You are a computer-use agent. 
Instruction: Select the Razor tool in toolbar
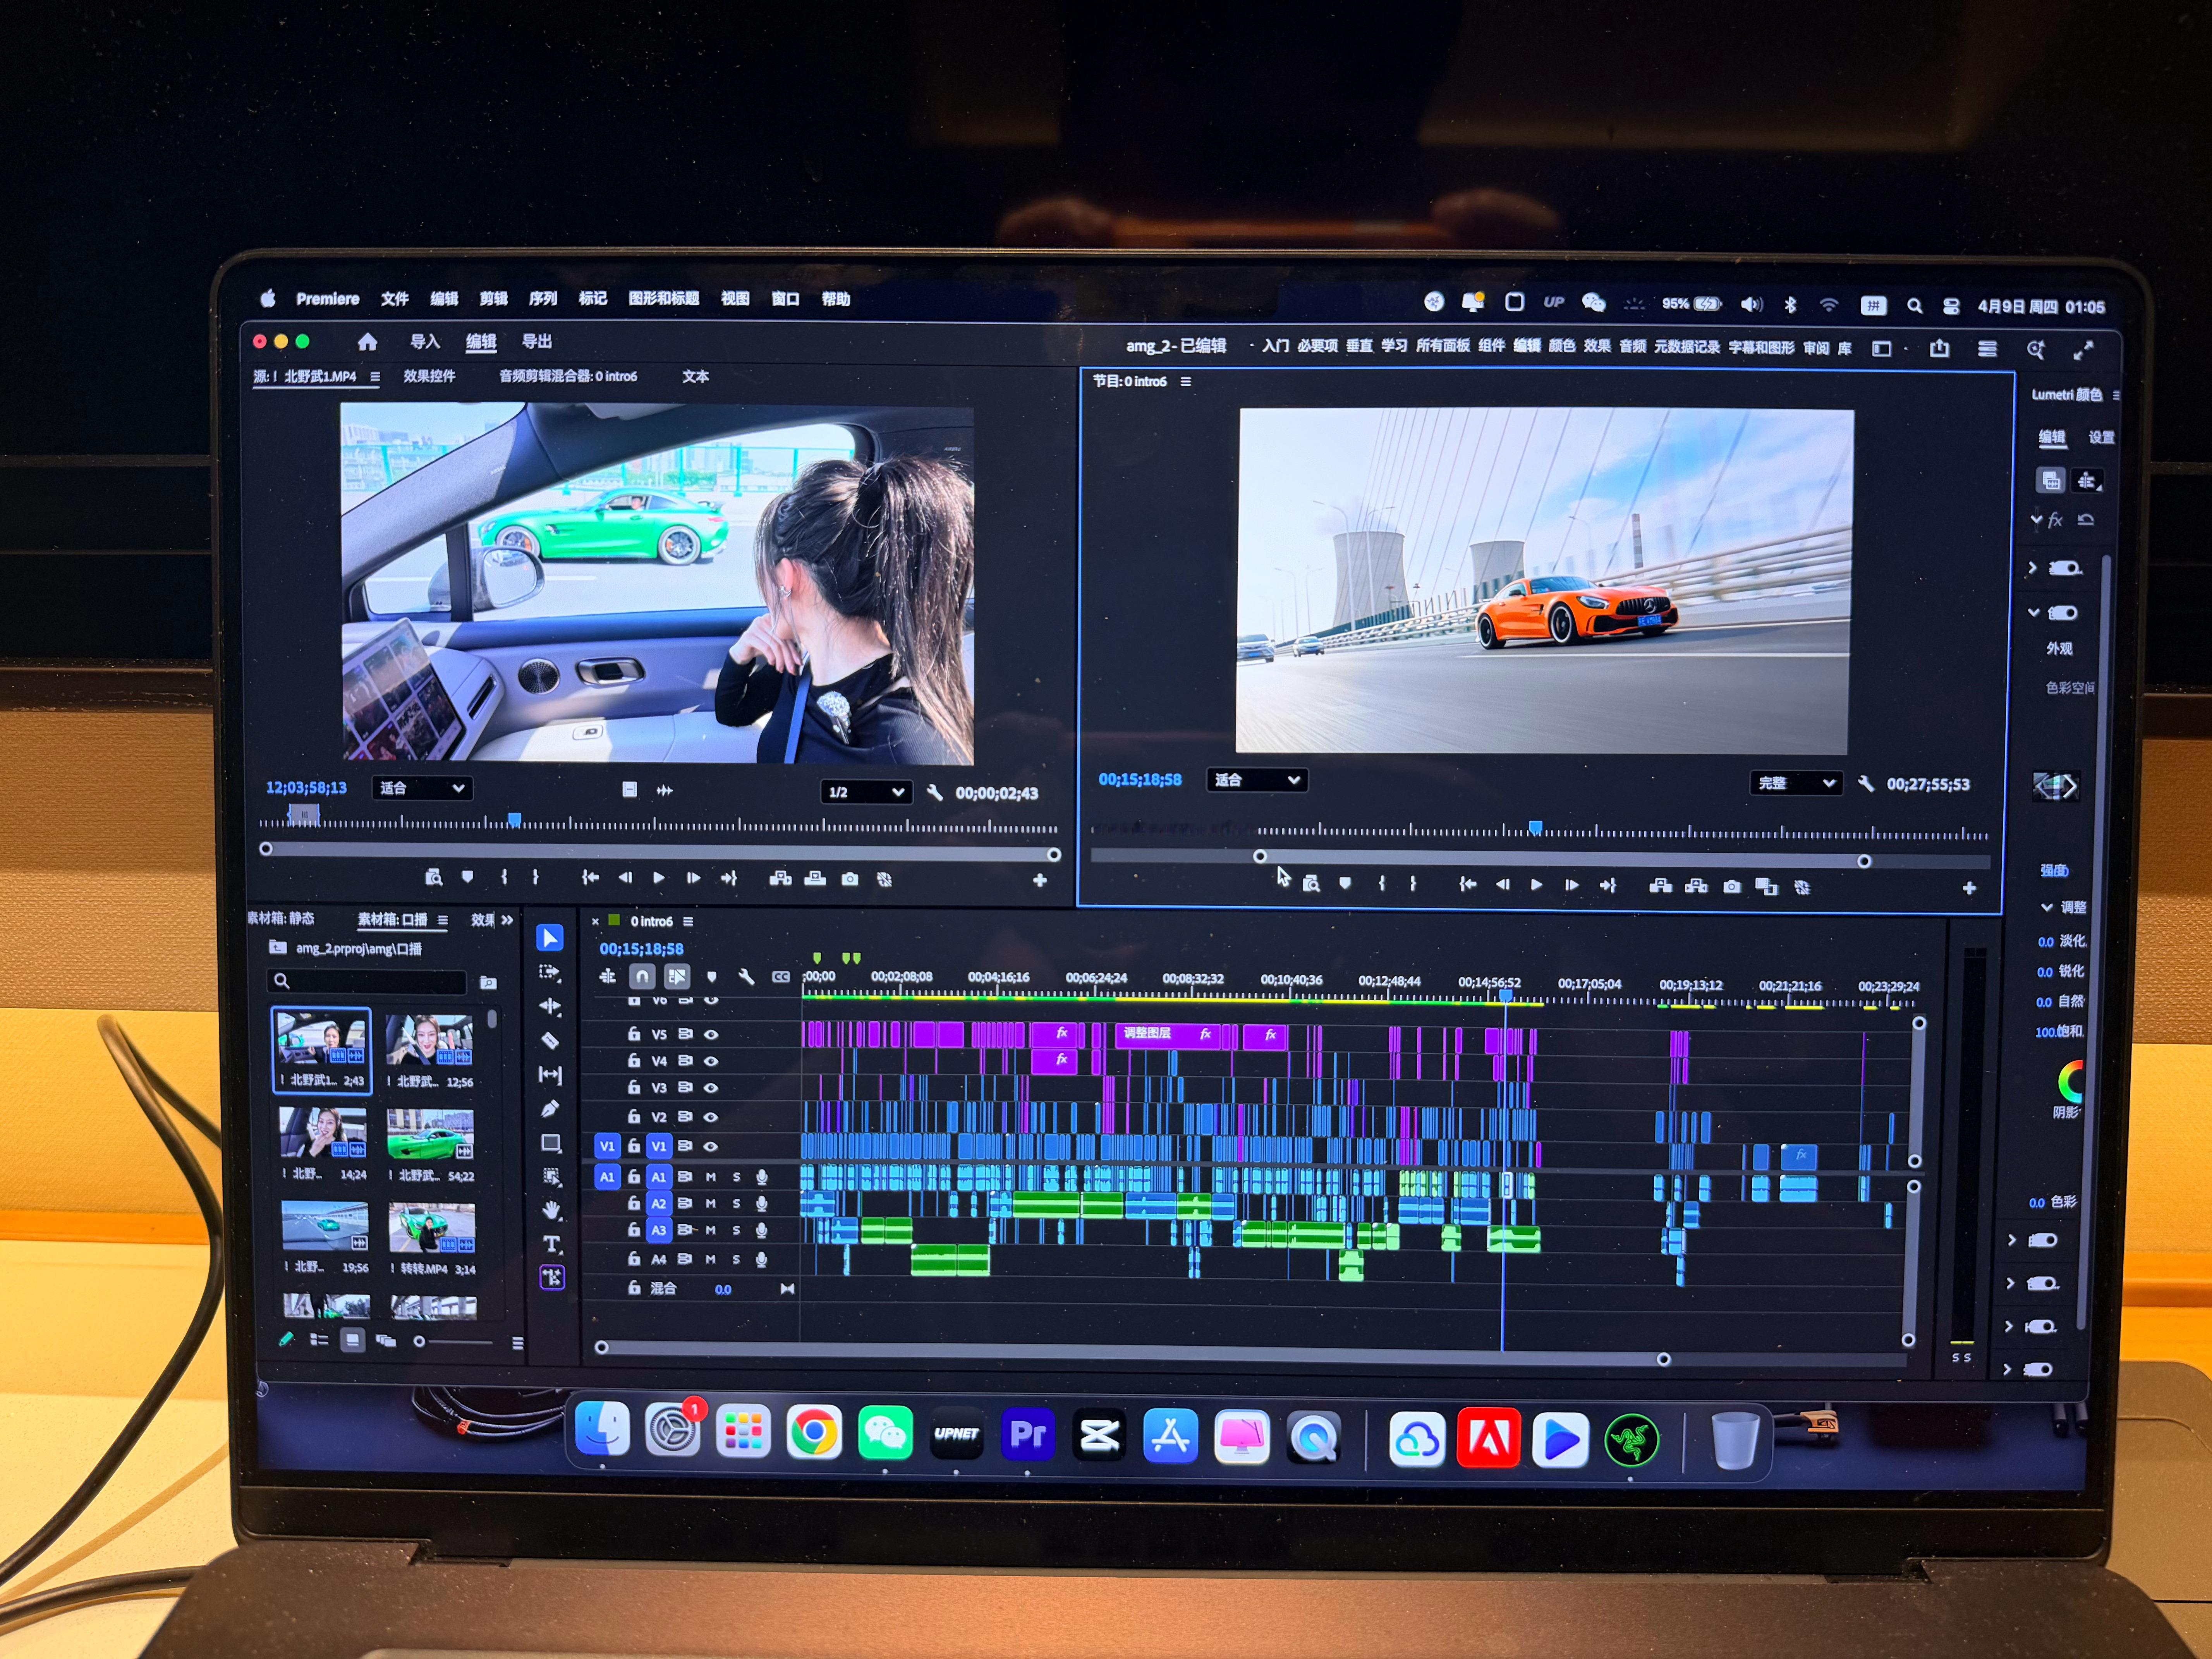point(550,1041)
